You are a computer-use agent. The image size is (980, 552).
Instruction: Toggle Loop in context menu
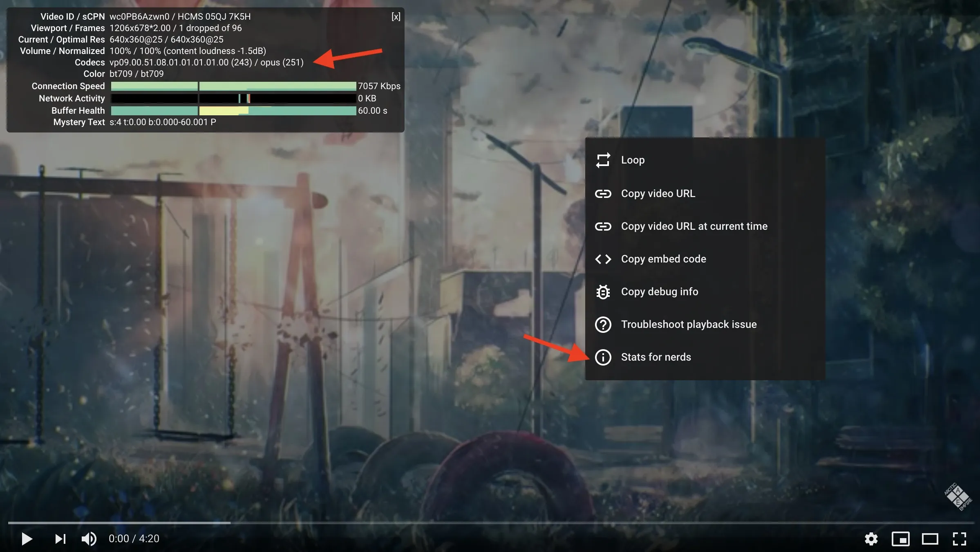[x=632, y=160]
